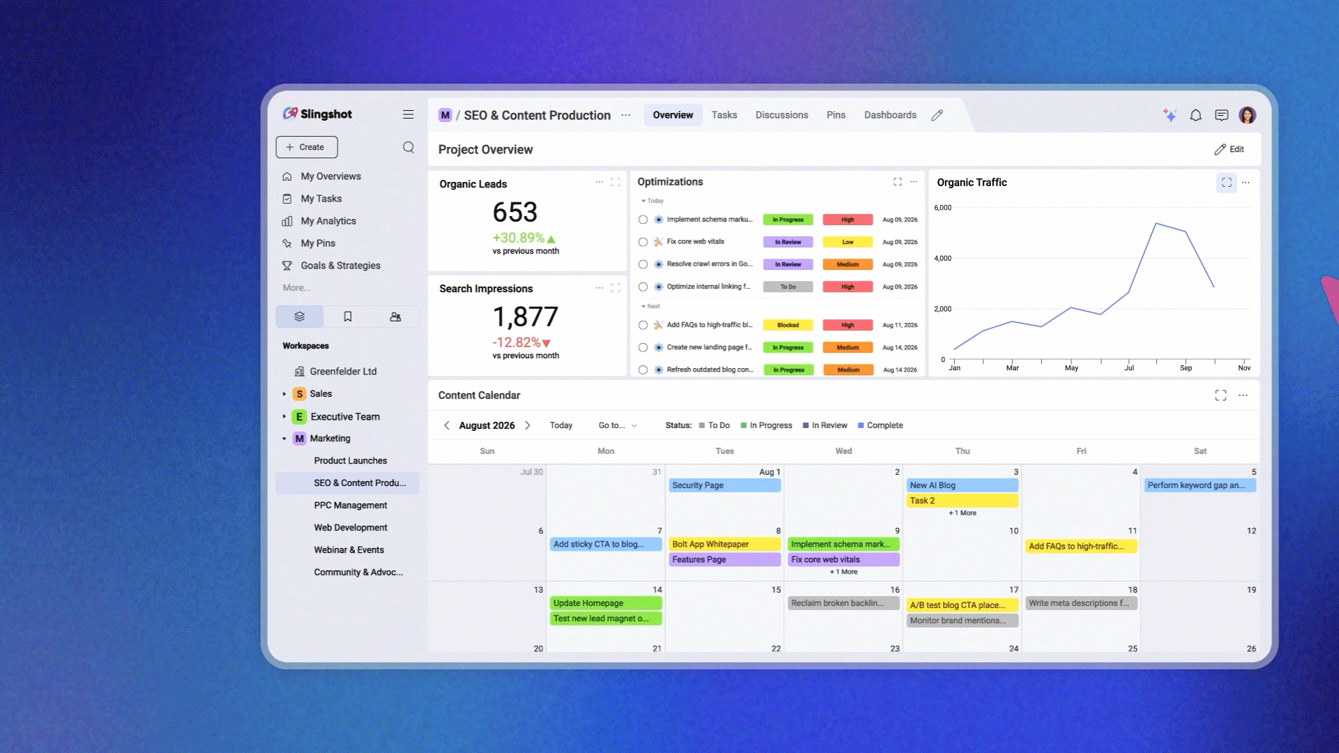
Task: Switch to the Tasks tab
Action: click(x=724, y=115)
